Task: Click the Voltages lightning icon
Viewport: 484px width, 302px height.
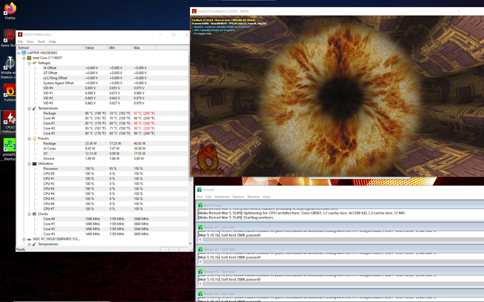Action: [x=34, y=63]
